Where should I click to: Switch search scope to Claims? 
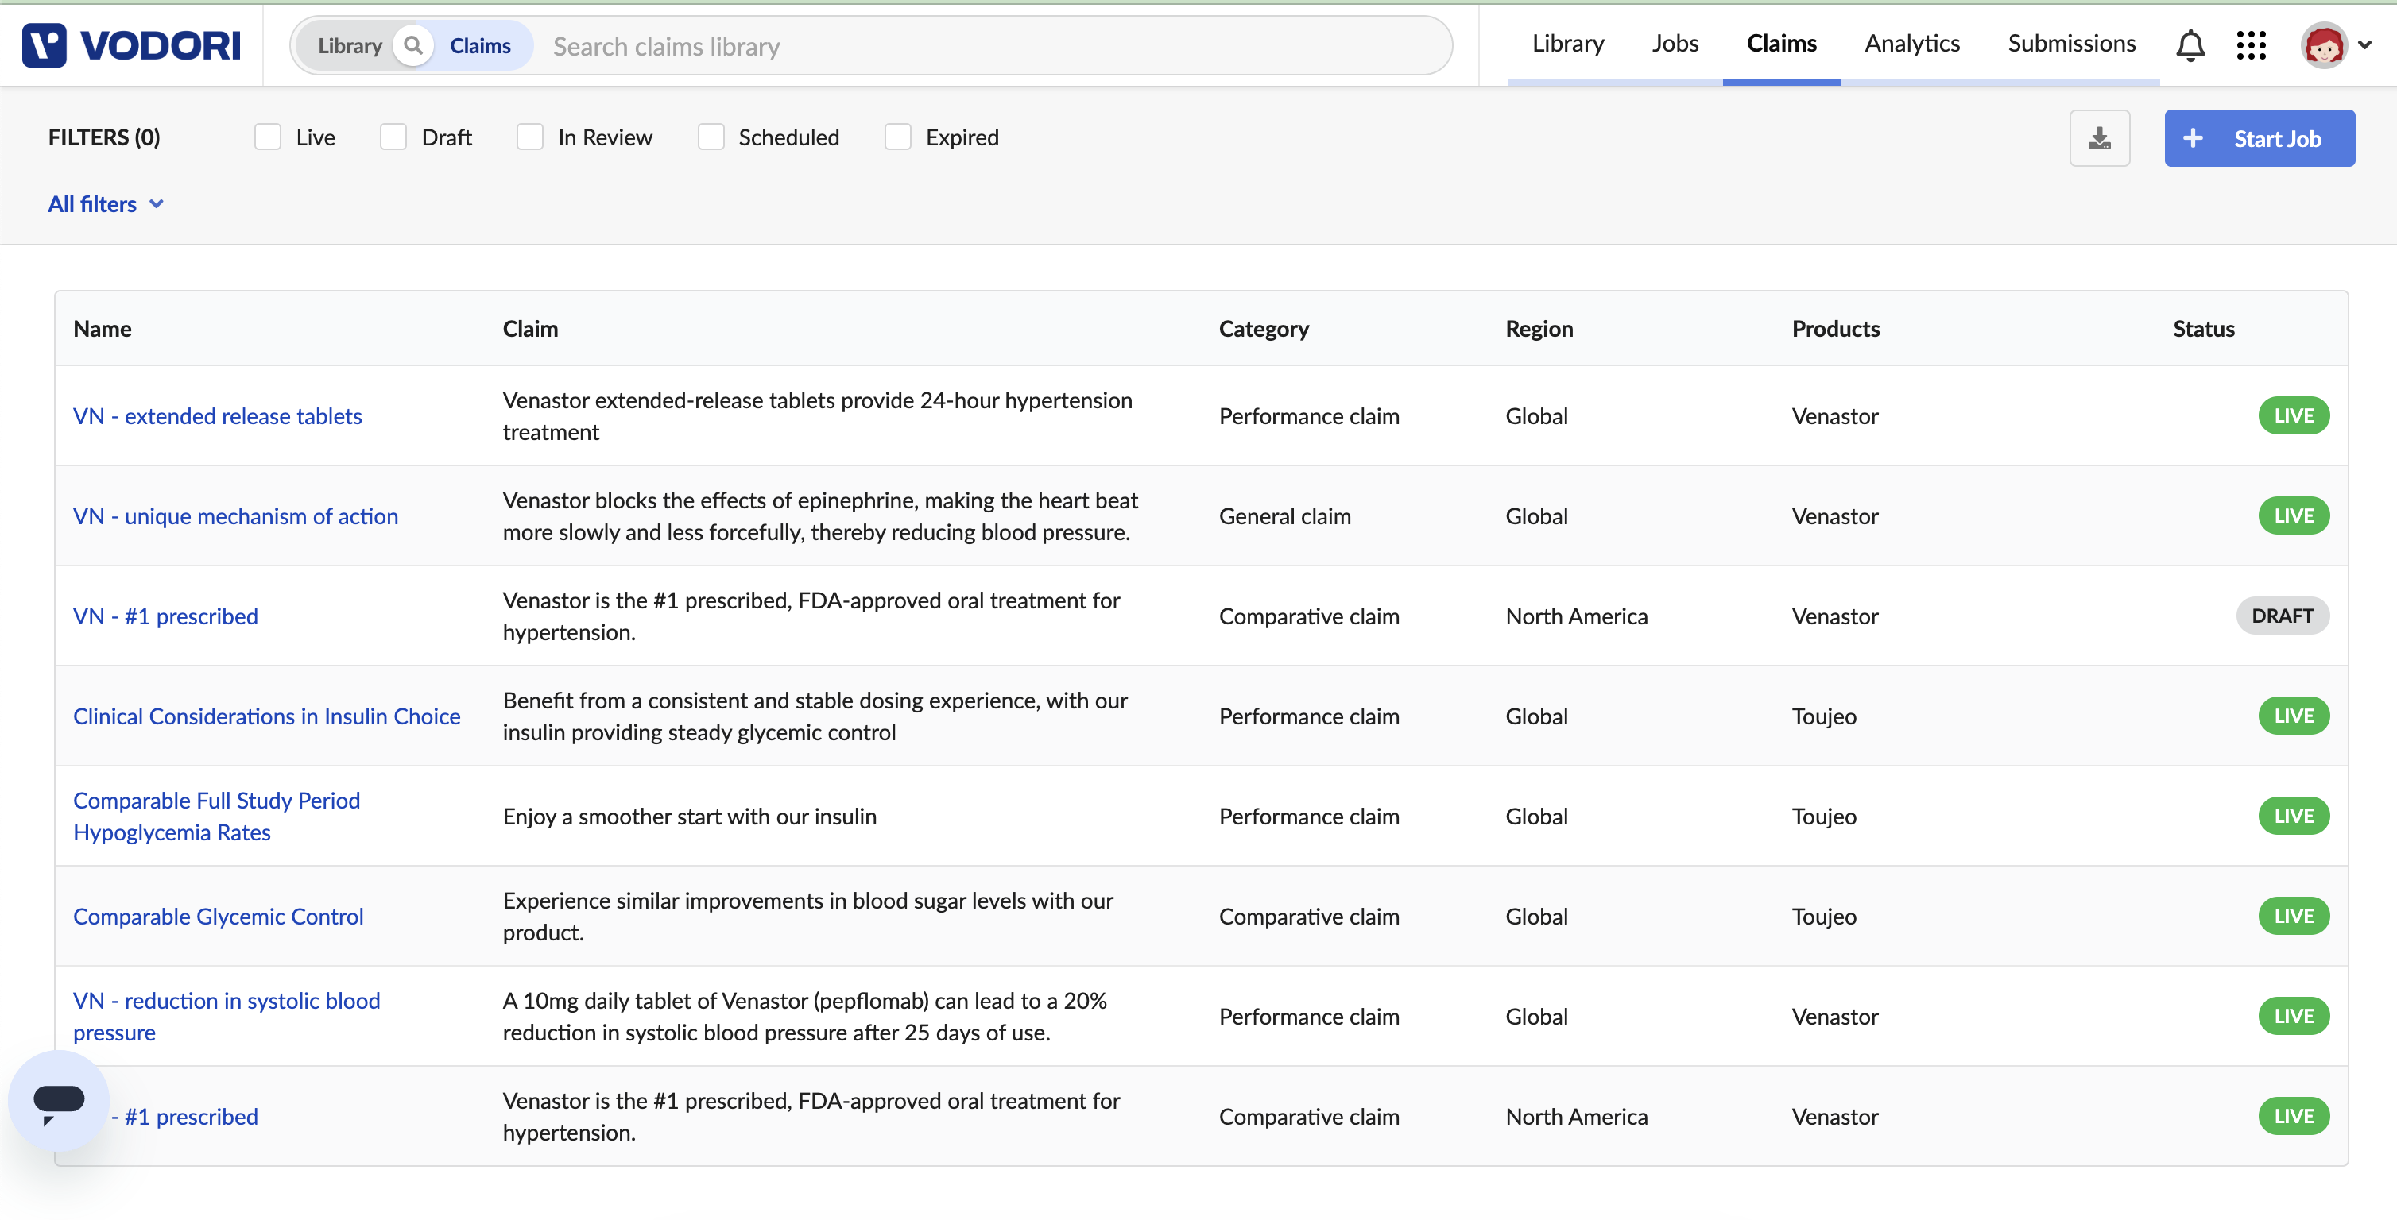480,45
